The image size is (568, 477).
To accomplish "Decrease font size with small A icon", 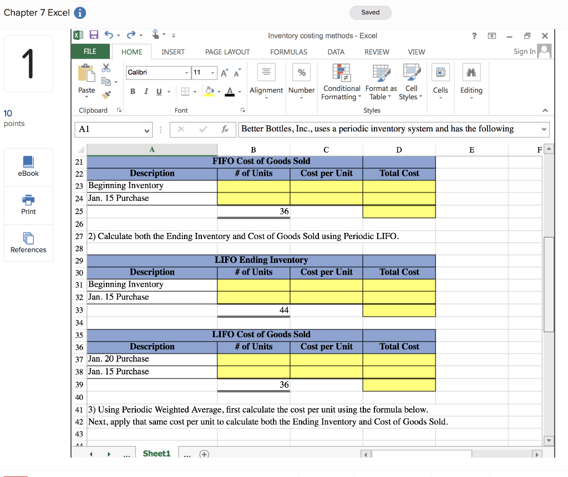I will (237, 73).
